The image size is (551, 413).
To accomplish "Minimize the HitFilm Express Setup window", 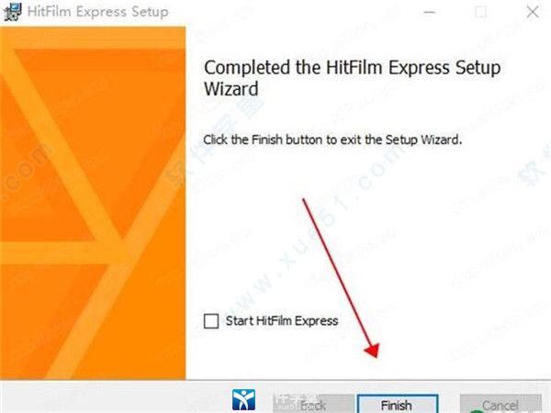I will click(430, 12).
